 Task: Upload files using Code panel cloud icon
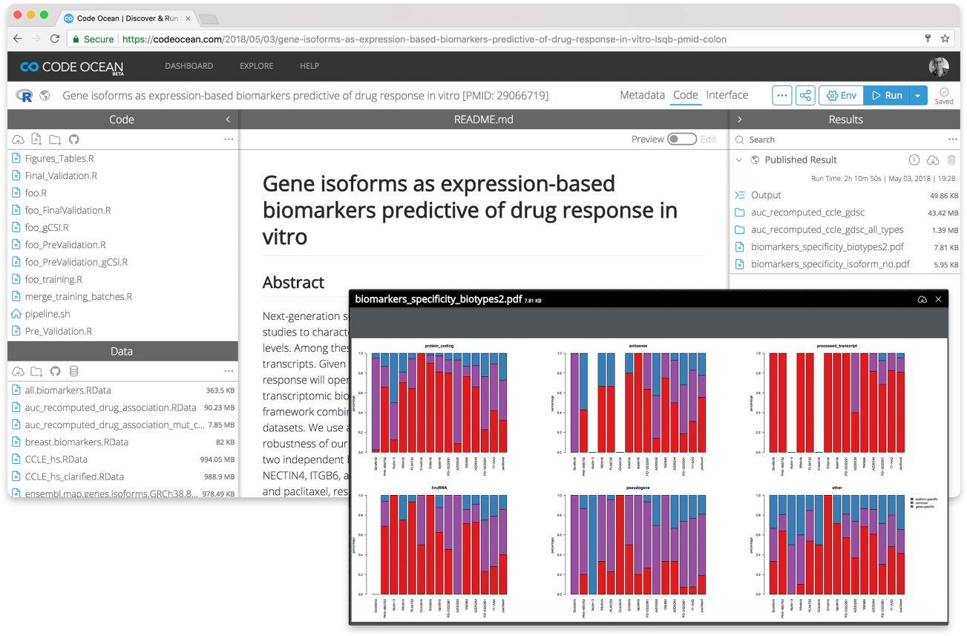pyautogui.click(x=18, y=140)
